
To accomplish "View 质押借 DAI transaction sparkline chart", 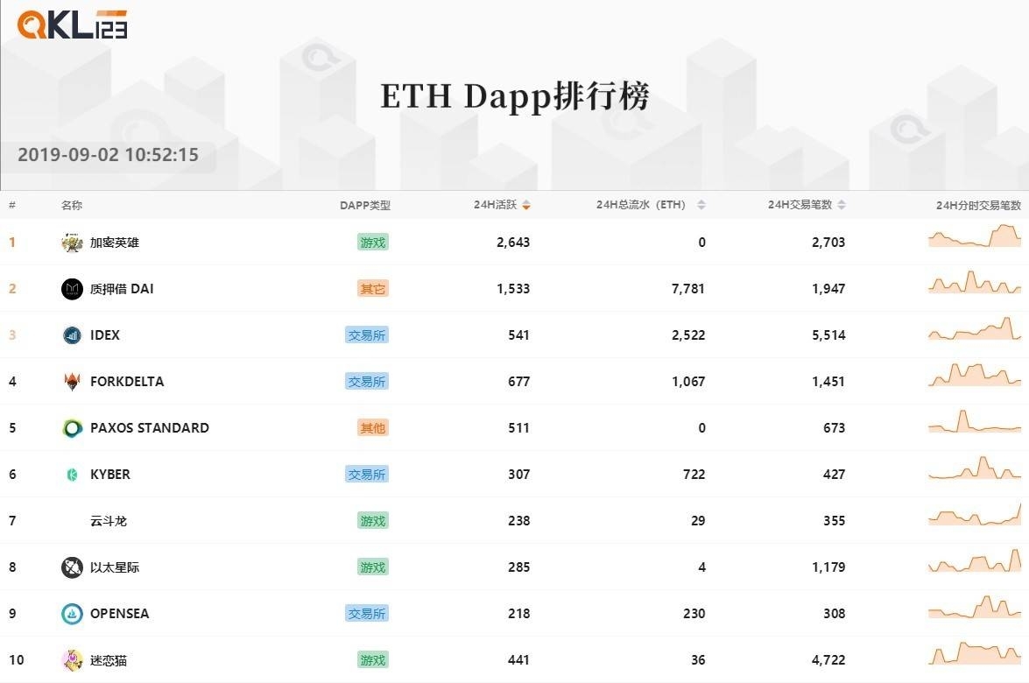I will point(975,282).
